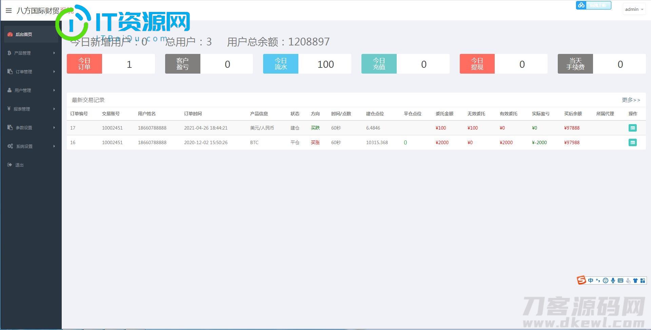Screen dimensions: 651x330
Task: Click the 6.4846 open price cell
Action: click(373, 128)
